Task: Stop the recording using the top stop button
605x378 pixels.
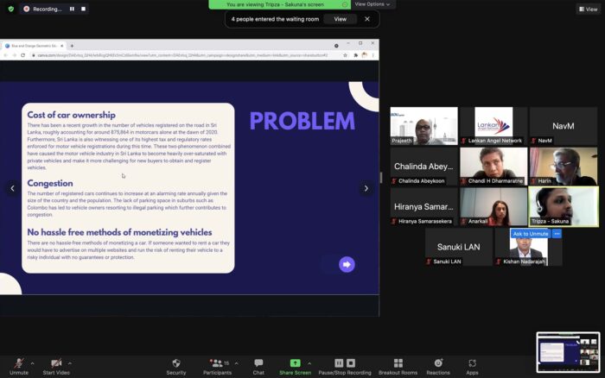Action: [x=85, y=9]
